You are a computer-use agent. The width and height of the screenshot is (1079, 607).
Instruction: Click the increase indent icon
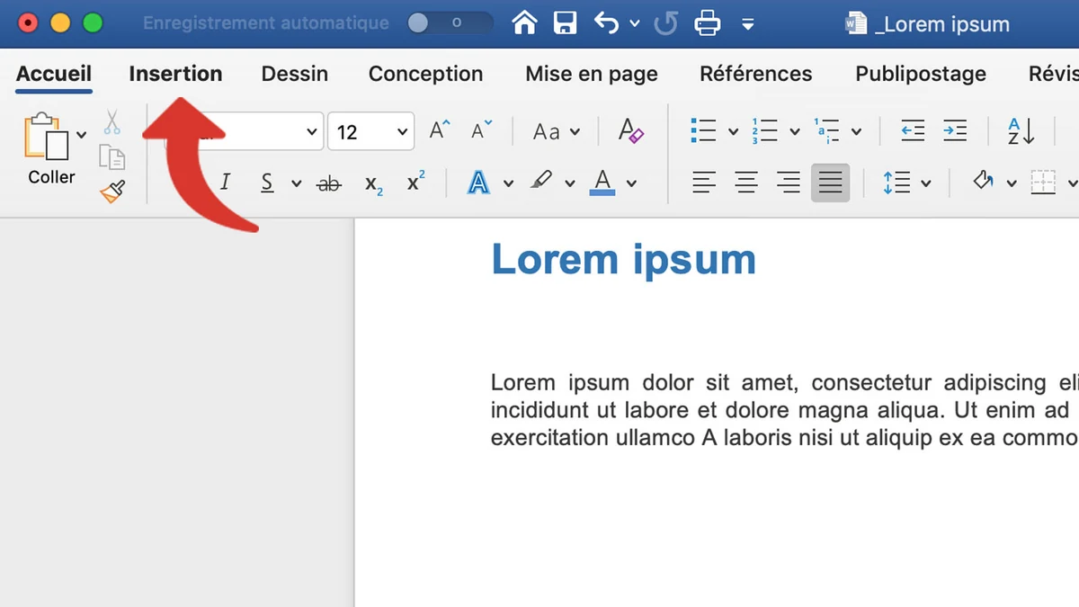[955, 130]
